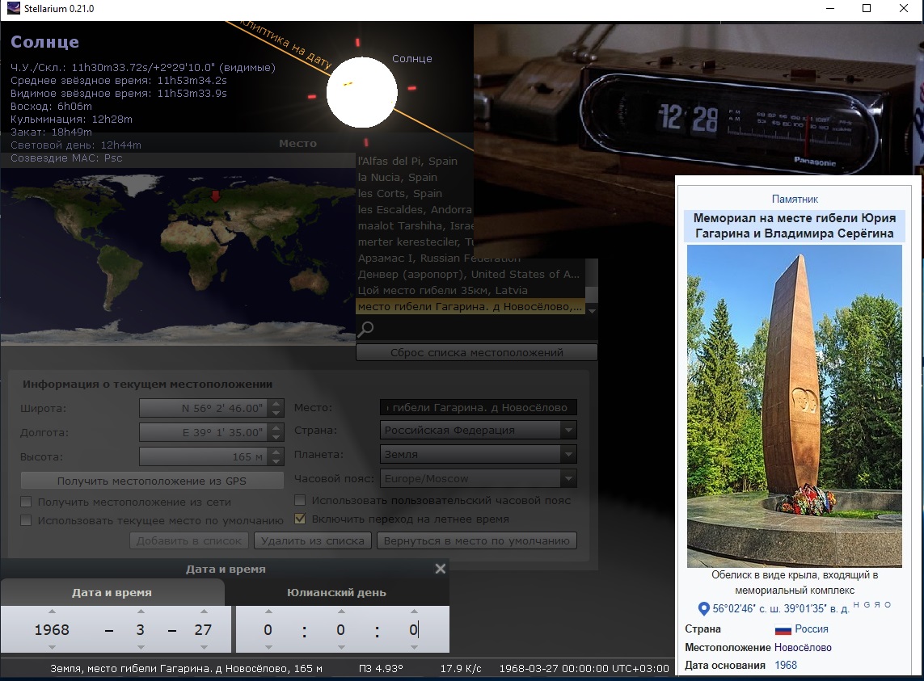Click the year field showing 1968
Viewport: 924px width, 681px height.
52,630
